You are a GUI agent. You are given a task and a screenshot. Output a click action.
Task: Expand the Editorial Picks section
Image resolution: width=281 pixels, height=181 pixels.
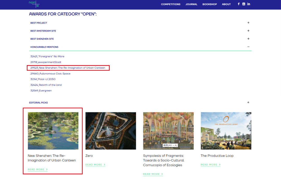[x=248, y=103]
